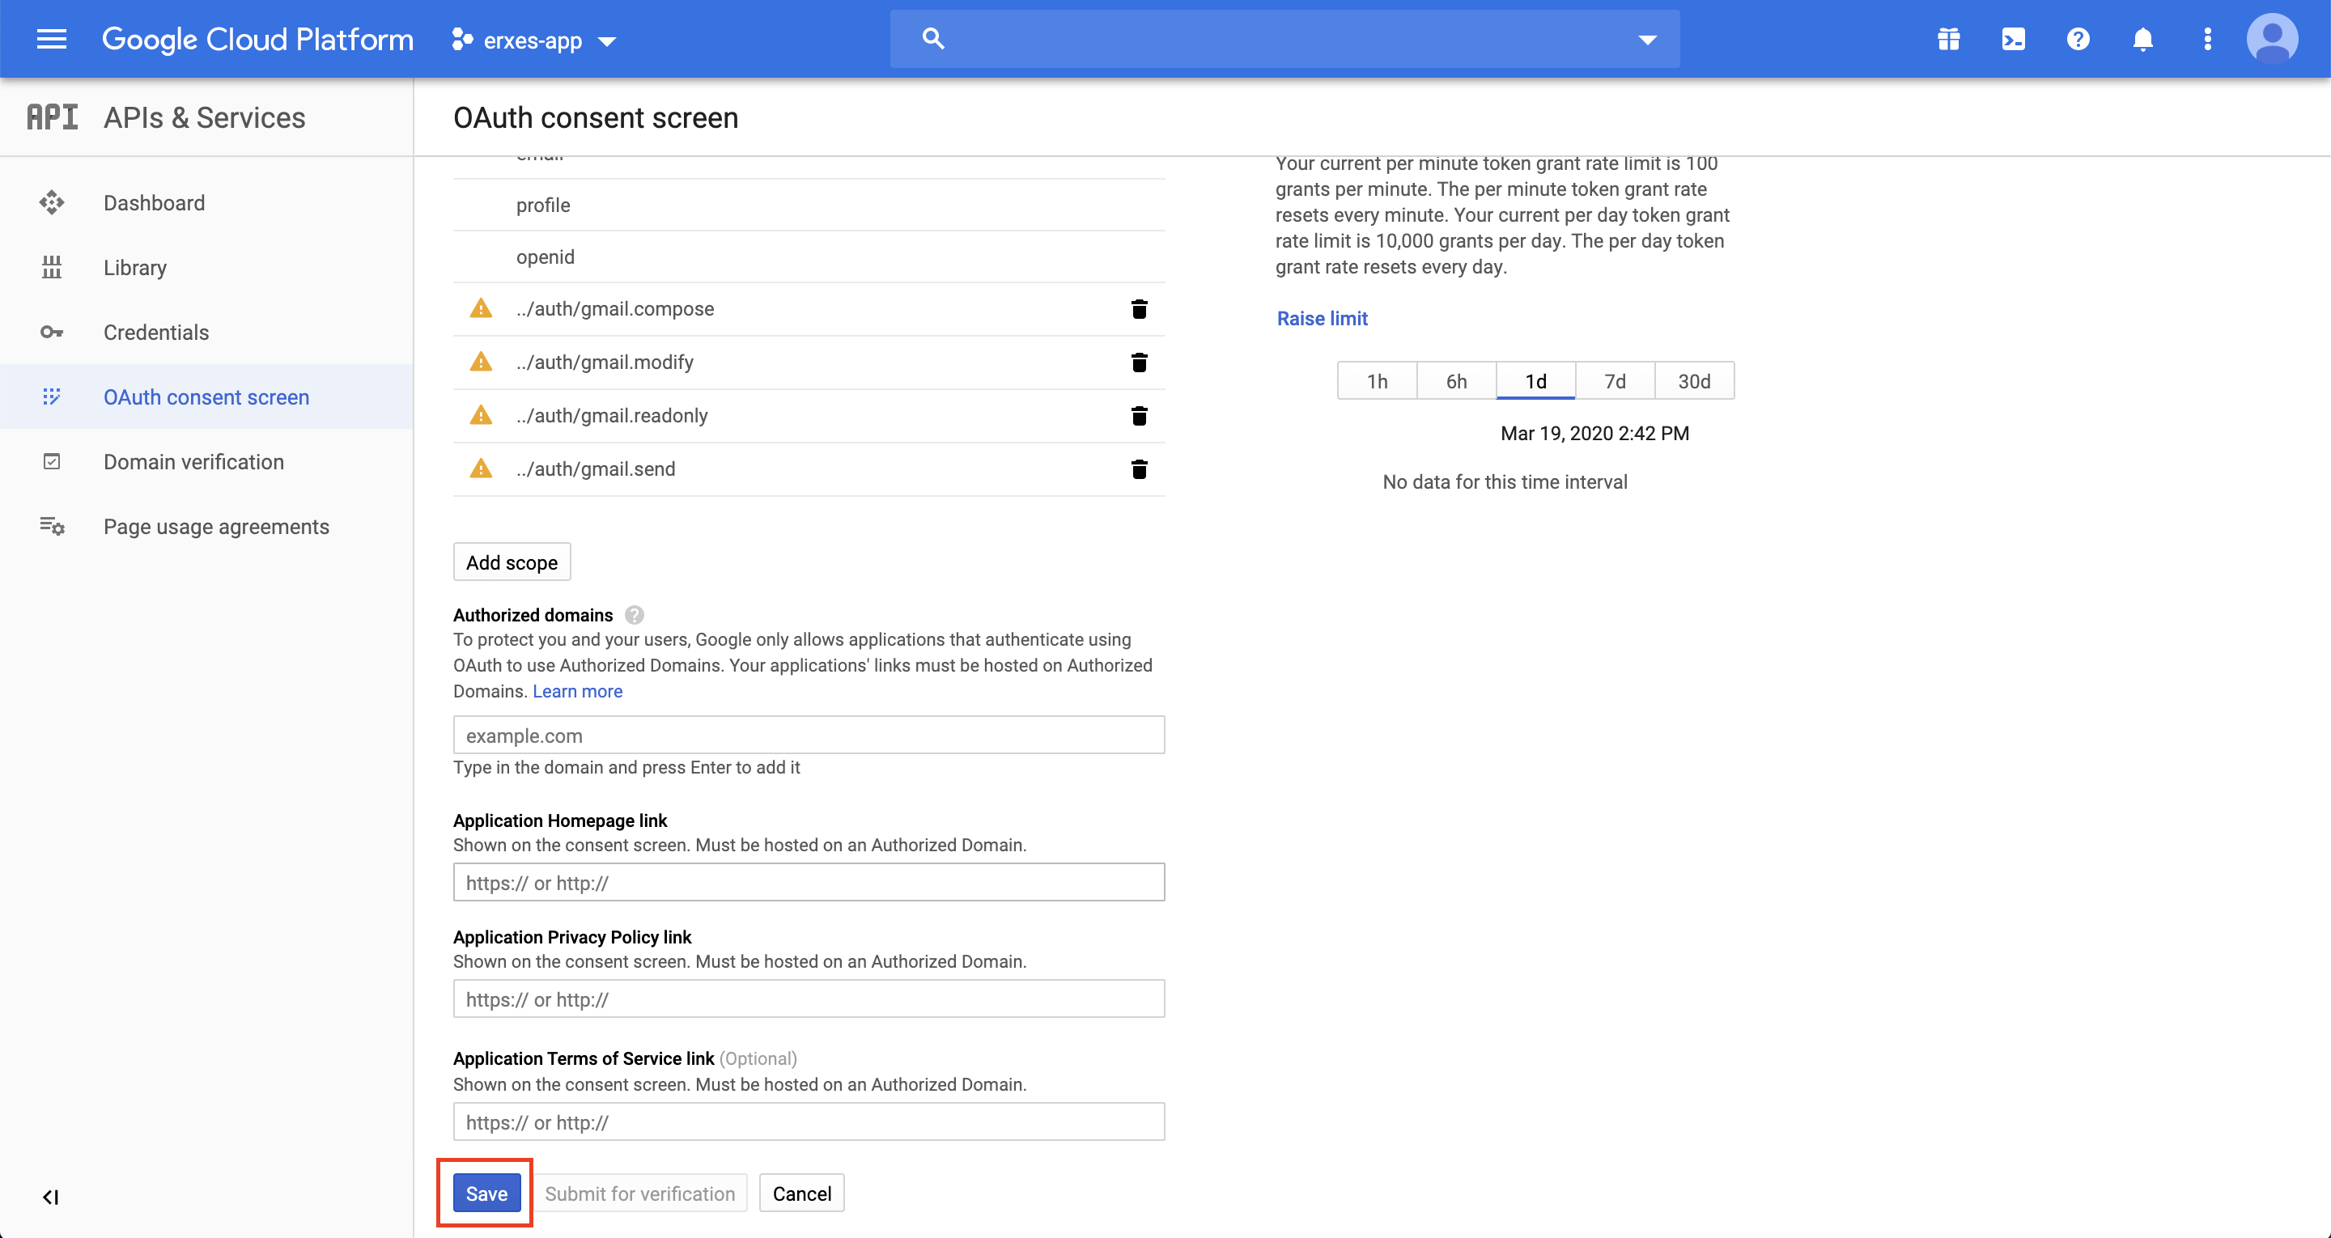The image size is (2331, 1238).
Task: Open Domain verification page
Action: click(193, 461)
